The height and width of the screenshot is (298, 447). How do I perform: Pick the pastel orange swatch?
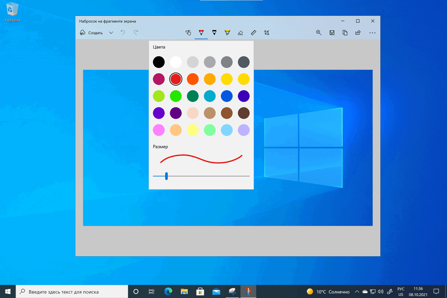[x=176, y=130]
